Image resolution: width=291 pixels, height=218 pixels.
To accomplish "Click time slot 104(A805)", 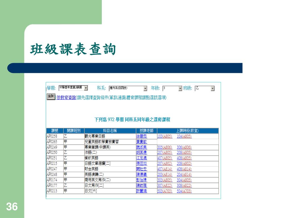I will [x=184, y=136].
